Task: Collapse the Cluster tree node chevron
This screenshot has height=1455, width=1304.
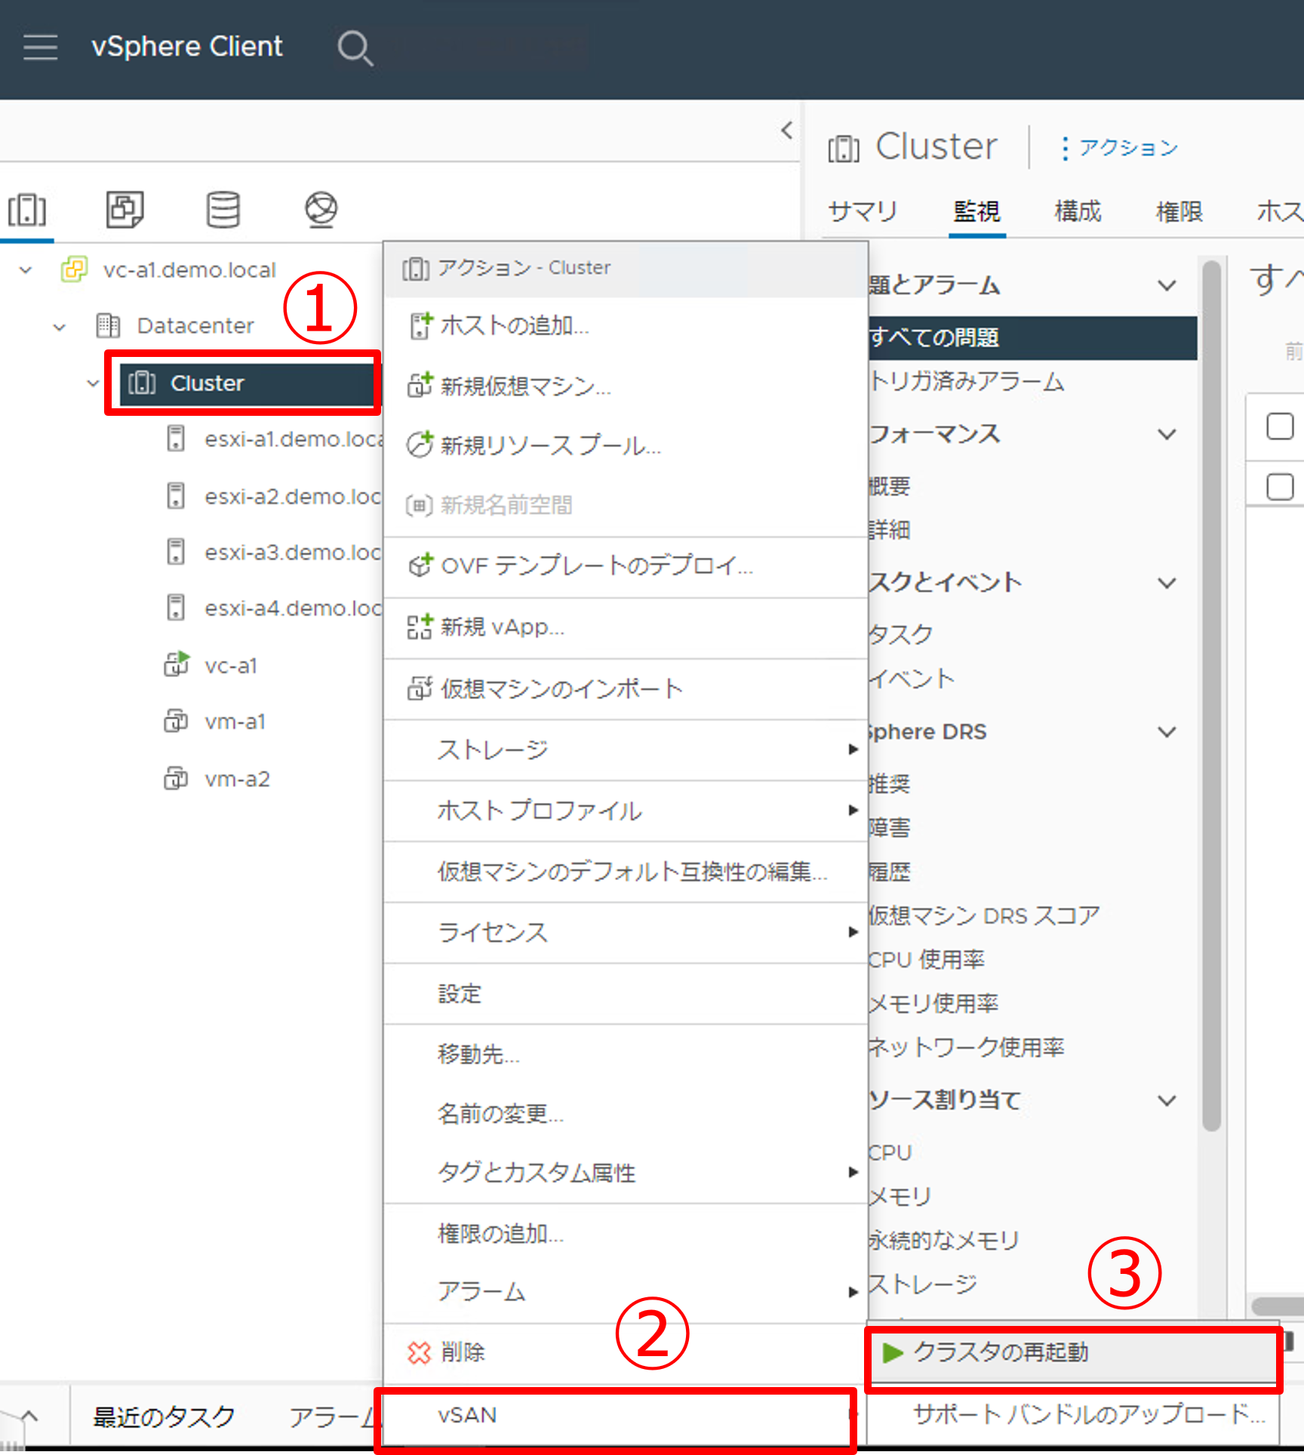Action: click(x=93, y=383)
